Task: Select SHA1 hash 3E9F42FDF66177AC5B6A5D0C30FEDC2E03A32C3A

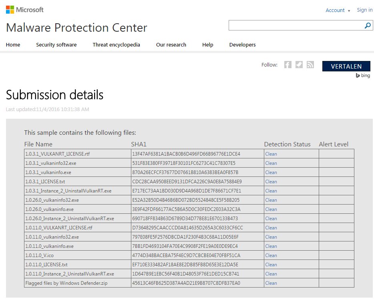Action: pyautogui.click(x=186, y=209)
